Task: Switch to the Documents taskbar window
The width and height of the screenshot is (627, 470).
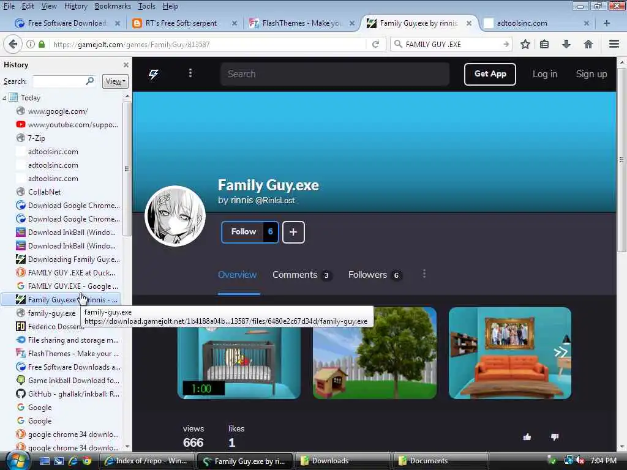Action: coord(441,461)
